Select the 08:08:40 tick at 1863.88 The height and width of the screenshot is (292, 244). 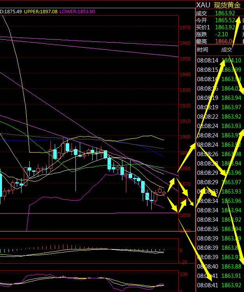click(219, 266)
